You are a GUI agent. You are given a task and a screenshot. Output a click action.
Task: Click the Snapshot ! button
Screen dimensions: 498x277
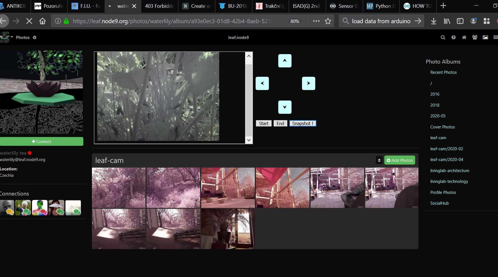(x=303, y=123)
